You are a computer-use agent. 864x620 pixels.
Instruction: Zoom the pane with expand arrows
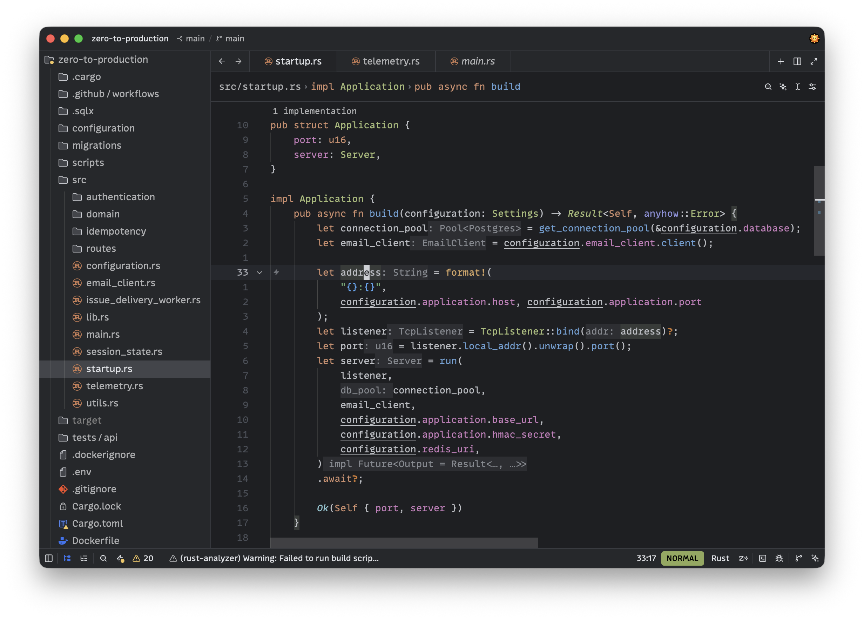pyautogui.click(x=814, y=61)
